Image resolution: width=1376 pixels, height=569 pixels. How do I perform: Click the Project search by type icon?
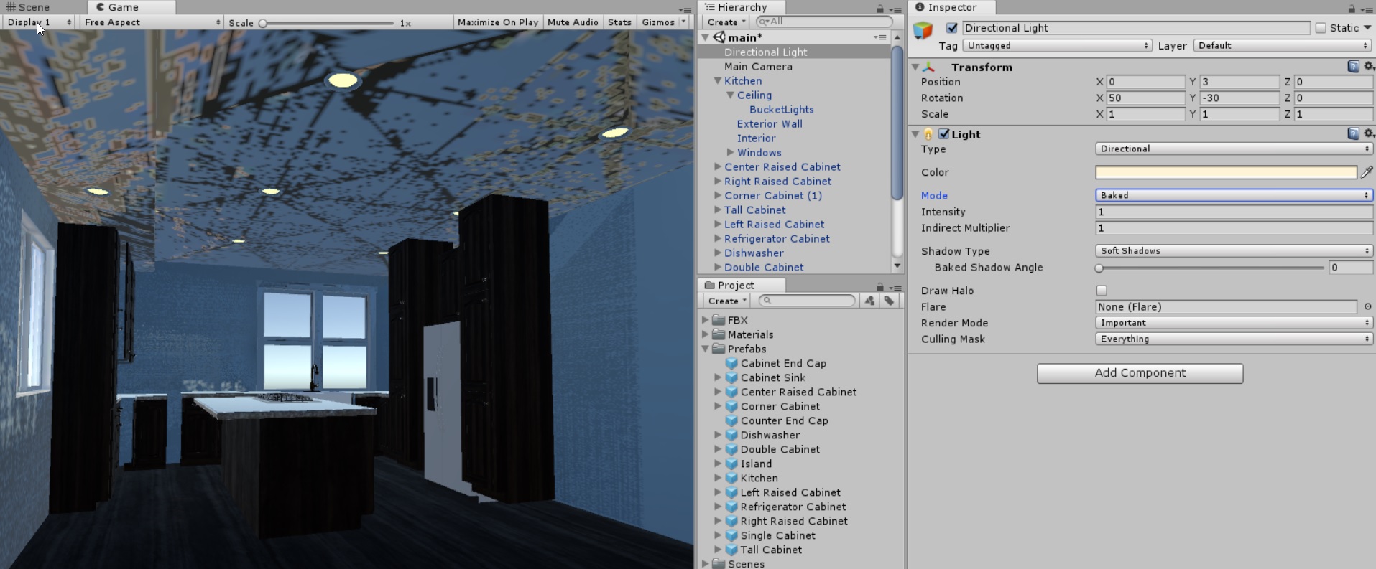[870, 301]
